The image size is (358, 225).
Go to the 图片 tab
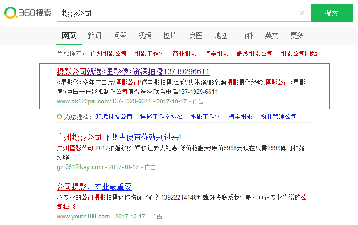pyautogui.click(x=170, y=35)
